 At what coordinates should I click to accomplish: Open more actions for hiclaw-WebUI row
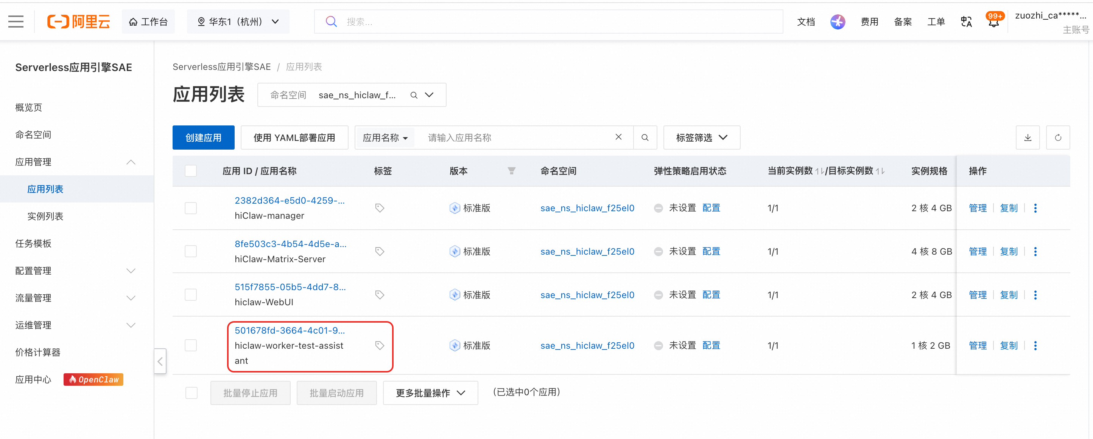pyautogui.click(x=1035, y=295)
